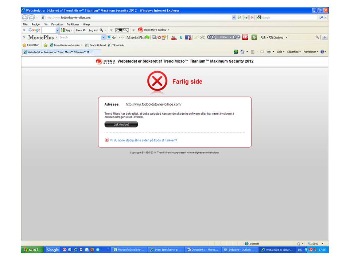Open the search provider dropdown arrow
Image resolution: width=350 pixels, height=262 pixels.
click(x=326, y=17)
